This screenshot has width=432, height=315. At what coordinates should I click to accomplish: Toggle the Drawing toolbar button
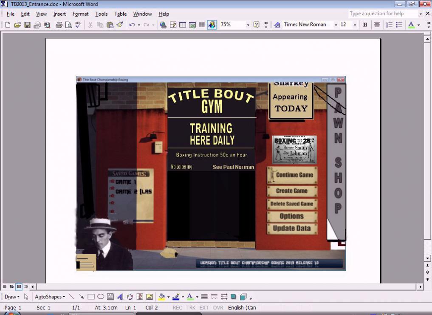point(212,25)
